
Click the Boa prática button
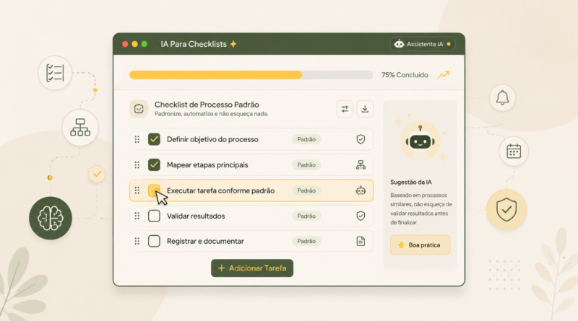pyautogui.click(x=420, y=245)
